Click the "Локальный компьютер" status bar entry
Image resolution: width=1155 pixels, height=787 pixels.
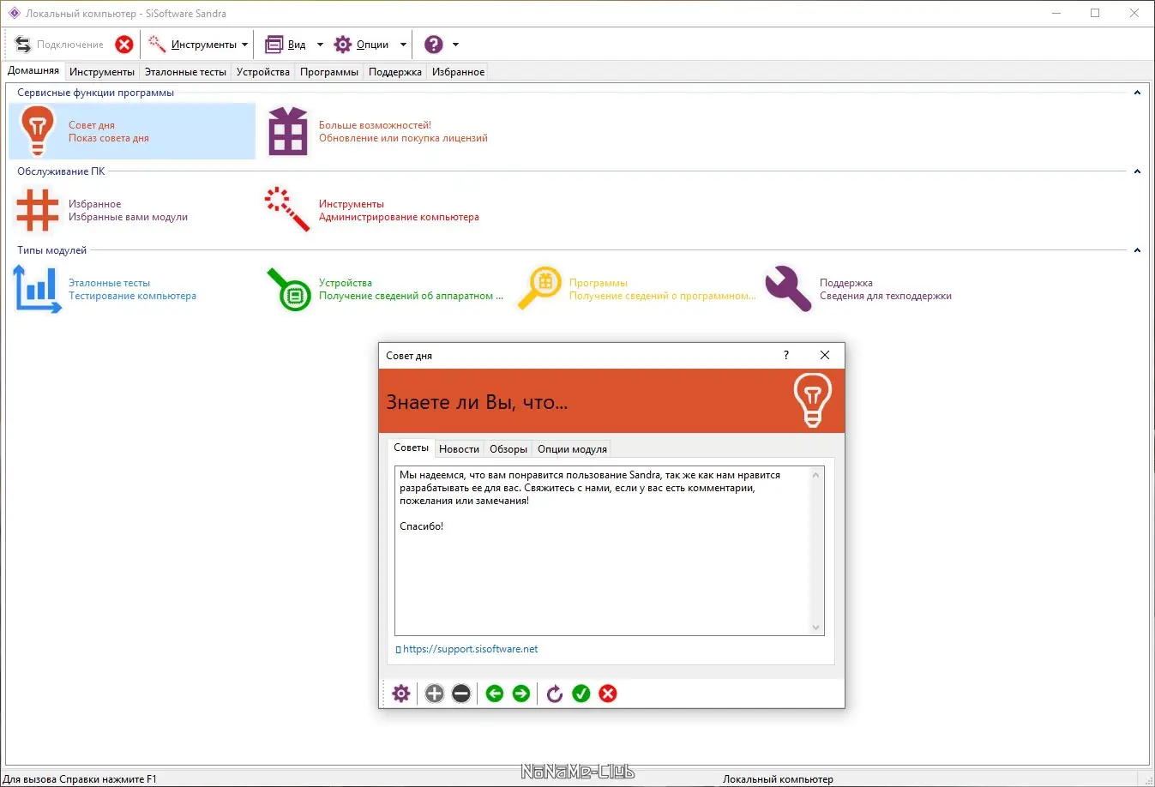778,779
